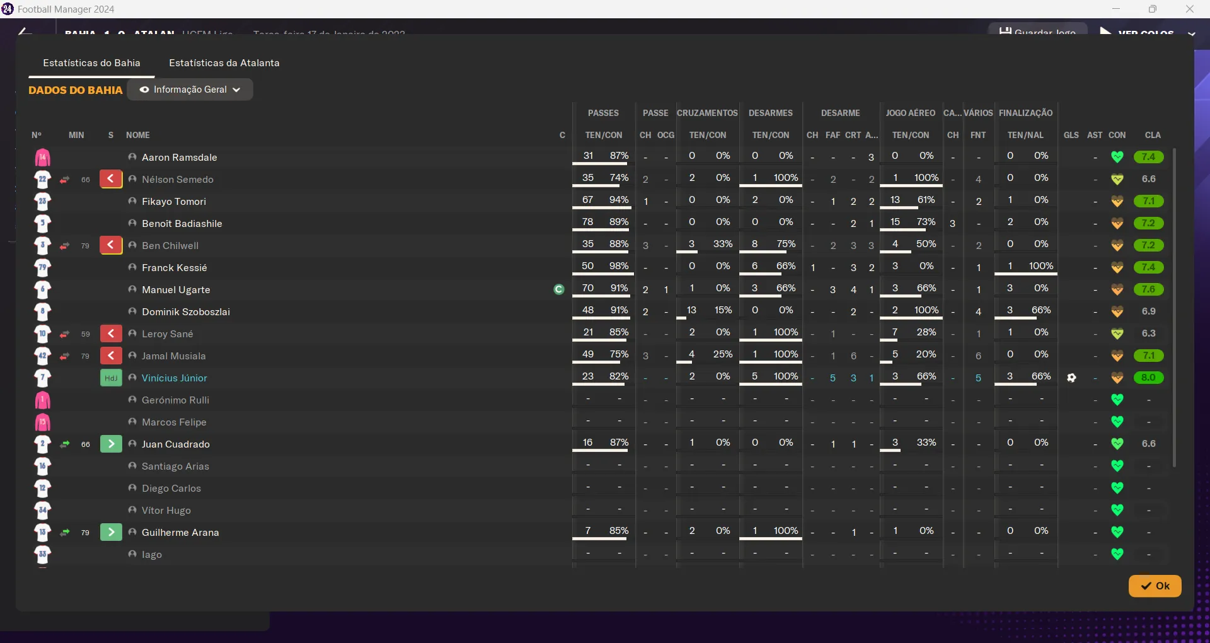Image resolution: width=1210 pixels, height=643 pixels.
Task: Click Fikayo Tomori's shirt number icon
Action: (x=42, y=202)
